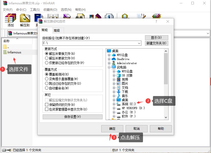
Task: Select the 3D 对象 cube icon
Action: [119, 75]
